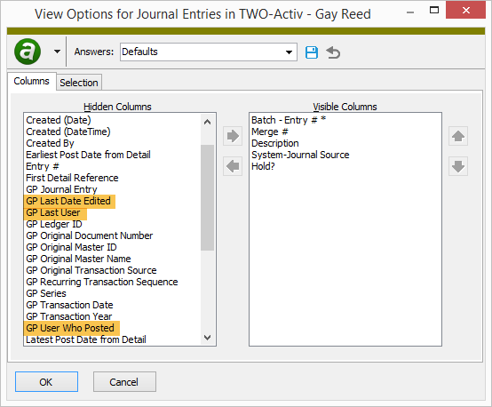Switch to the Columns tab
The width and height of the screenshot is (492, 407).
pos(31,82)
